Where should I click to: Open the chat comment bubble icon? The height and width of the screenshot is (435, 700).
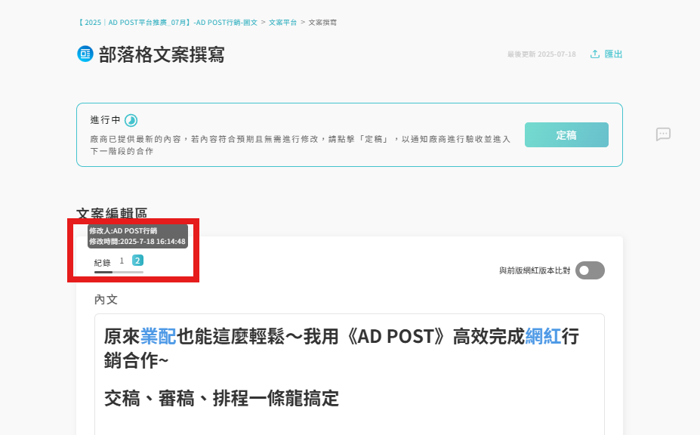click(x=663, y=134)
